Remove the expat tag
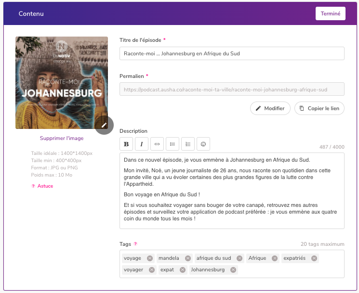This screenshot has width=359, height=293. (183, 270)
